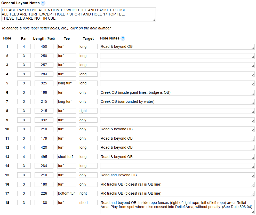Click help icon beside General Layout Notes

pos(43,3)
